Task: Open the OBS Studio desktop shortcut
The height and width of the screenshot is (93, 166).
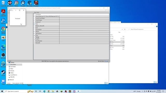Action: (x=3, y=56)
